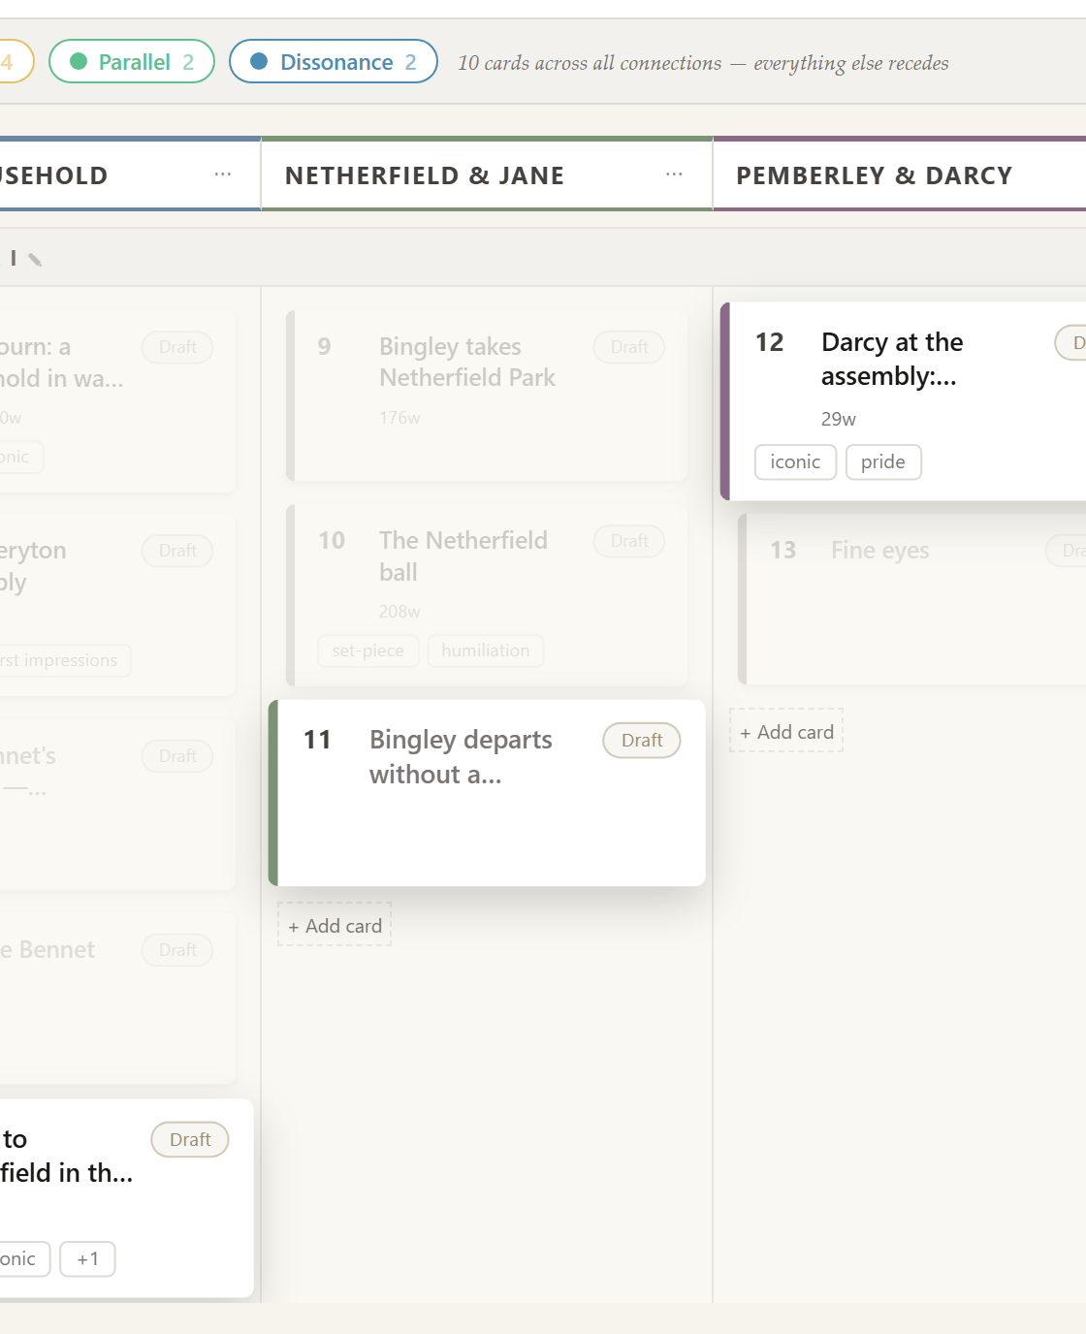Open Netherfield & Jane column options menu
1086x1334 pixels.
(x=674, y=175)
